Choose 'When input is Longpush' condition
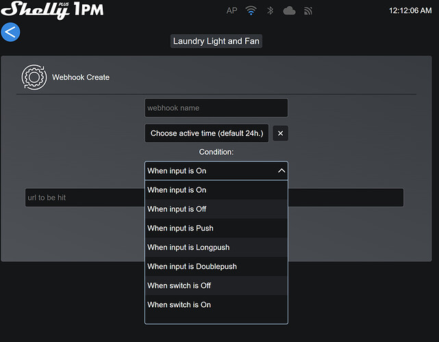 point(216,248)
